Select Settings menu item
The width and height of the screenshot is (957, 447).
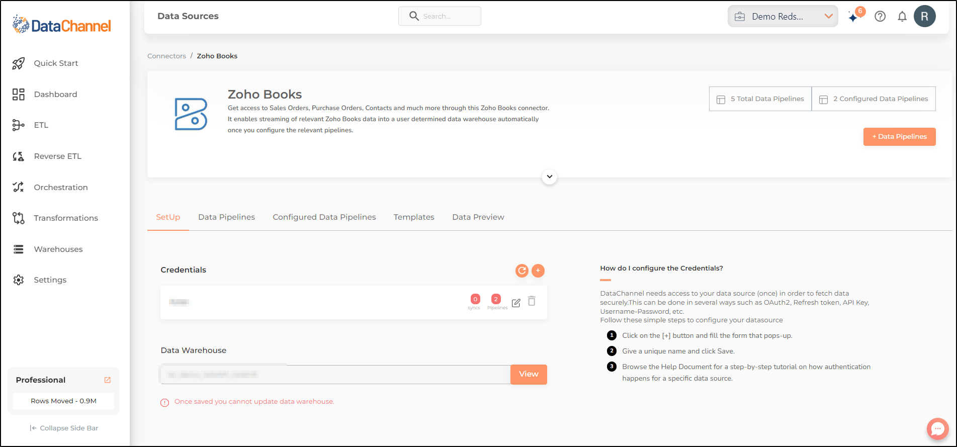click(x=50, y=280)
